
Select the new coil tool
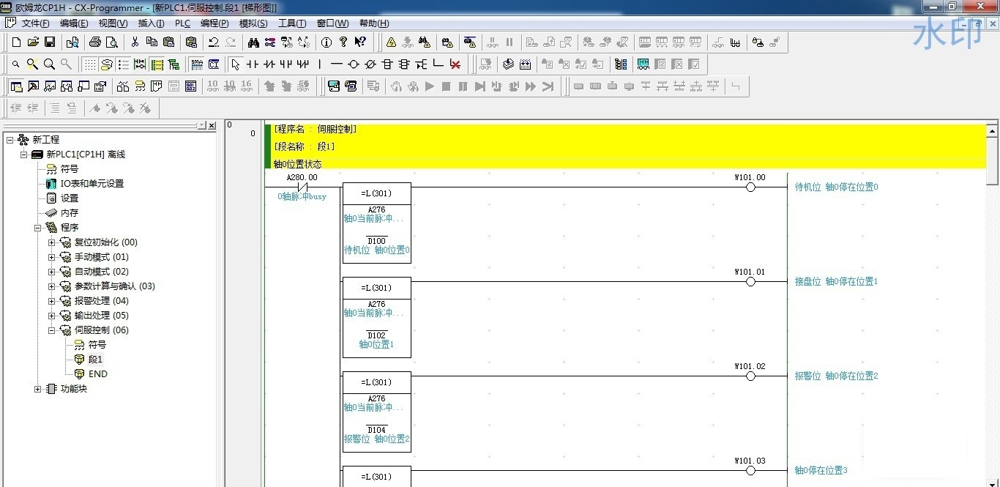(x=354, y=64)
